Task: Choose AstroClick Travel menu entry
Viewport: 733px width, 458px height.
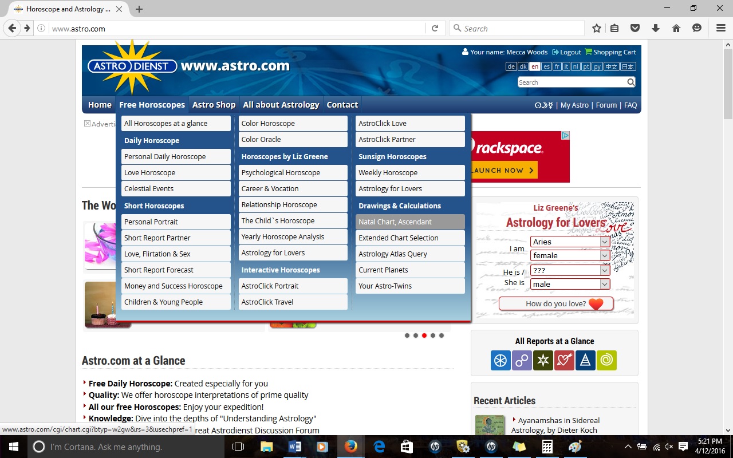Action: [293, 302]
